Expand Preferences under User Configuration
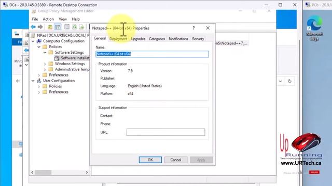 pos(39,92)
